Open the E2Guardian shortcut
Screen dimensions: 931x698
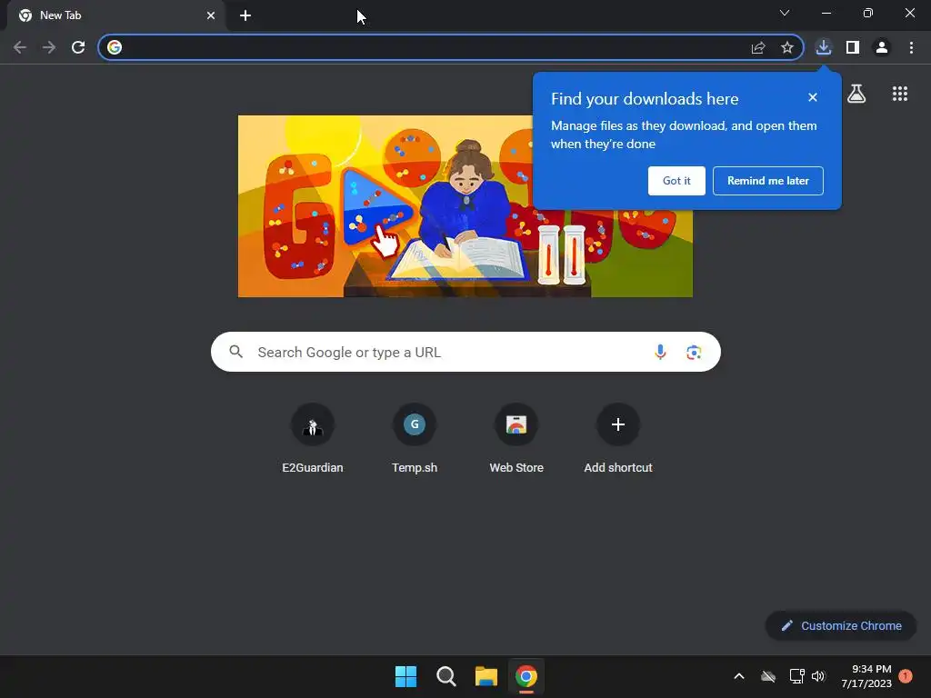(313, 439)
